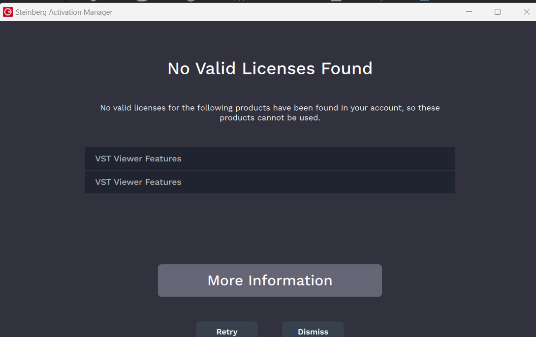Screen dimensions: 536x337
Task: Maximize the Activation Manager window
Action: pos(497,11)
